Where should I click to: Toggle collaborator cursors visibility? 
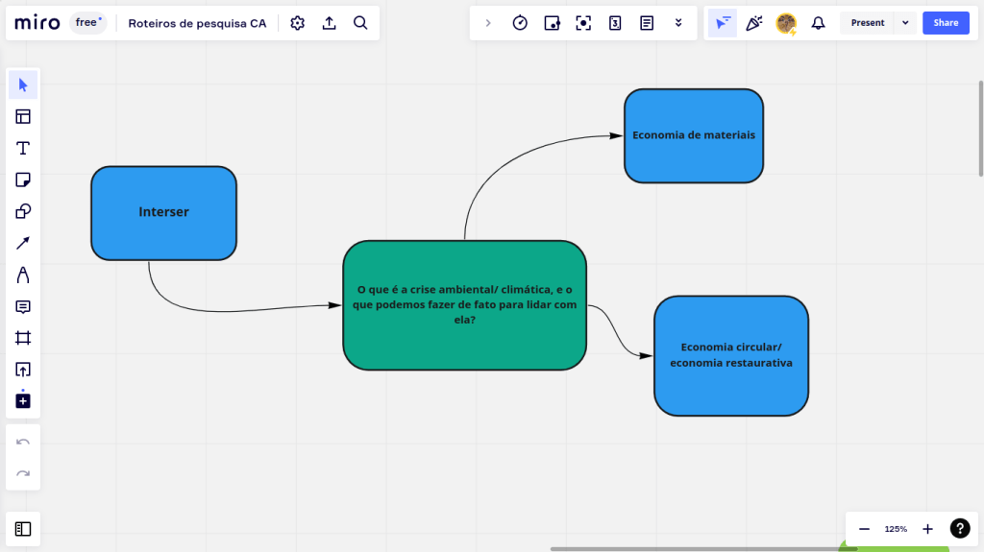tap(723, 23)
